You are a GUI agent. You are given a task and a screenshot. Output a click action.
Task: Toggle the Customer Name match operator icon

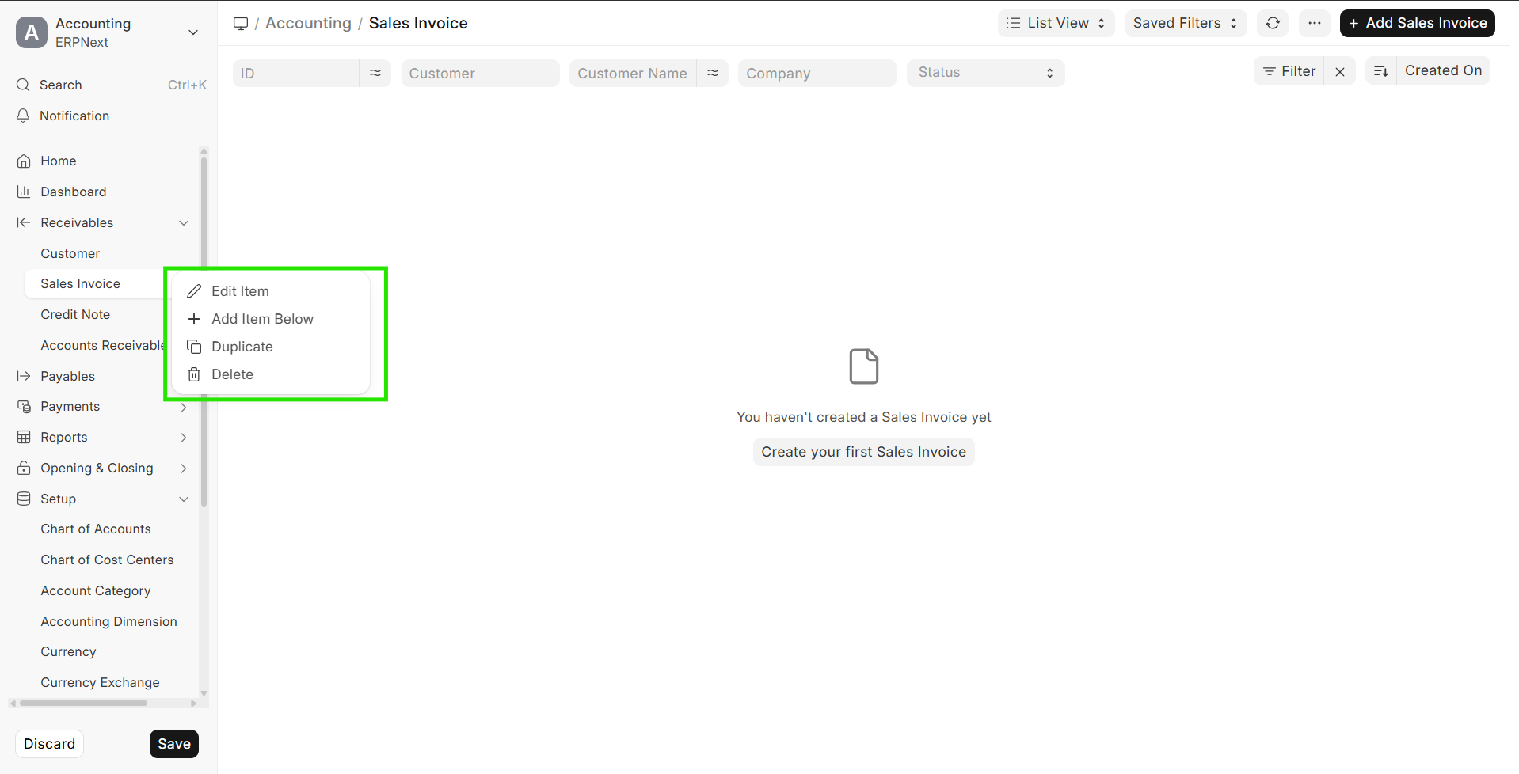pyautogui.click(x=713, y=74)
